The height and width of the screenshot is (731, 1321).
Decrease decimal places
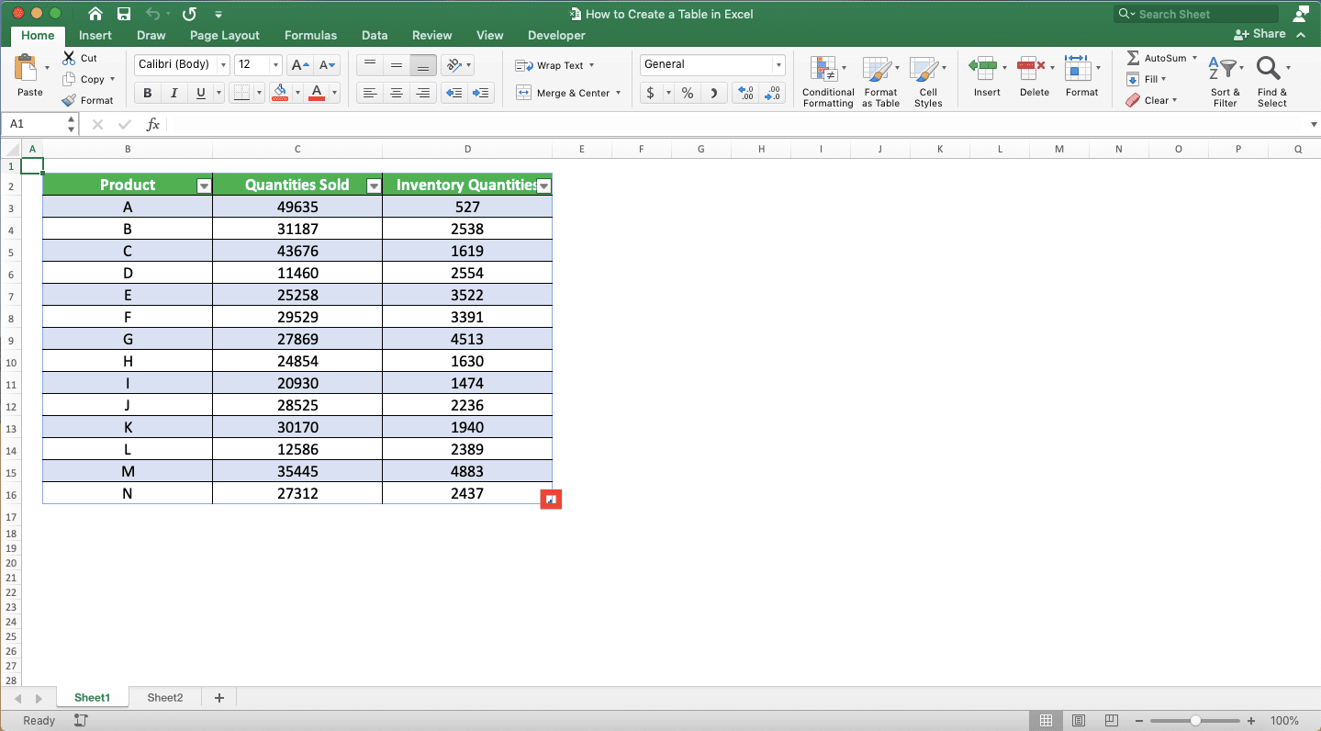click(773, 93)
